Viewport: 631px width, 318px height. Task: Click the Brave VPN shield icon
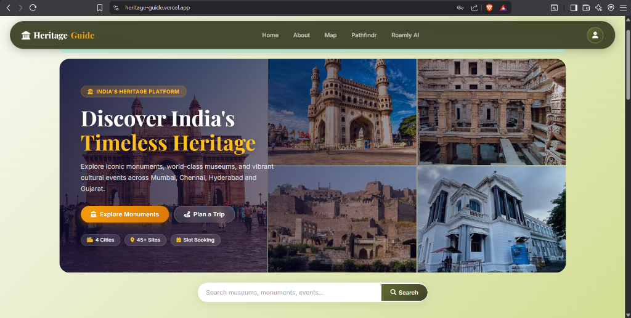pos(611,7)
